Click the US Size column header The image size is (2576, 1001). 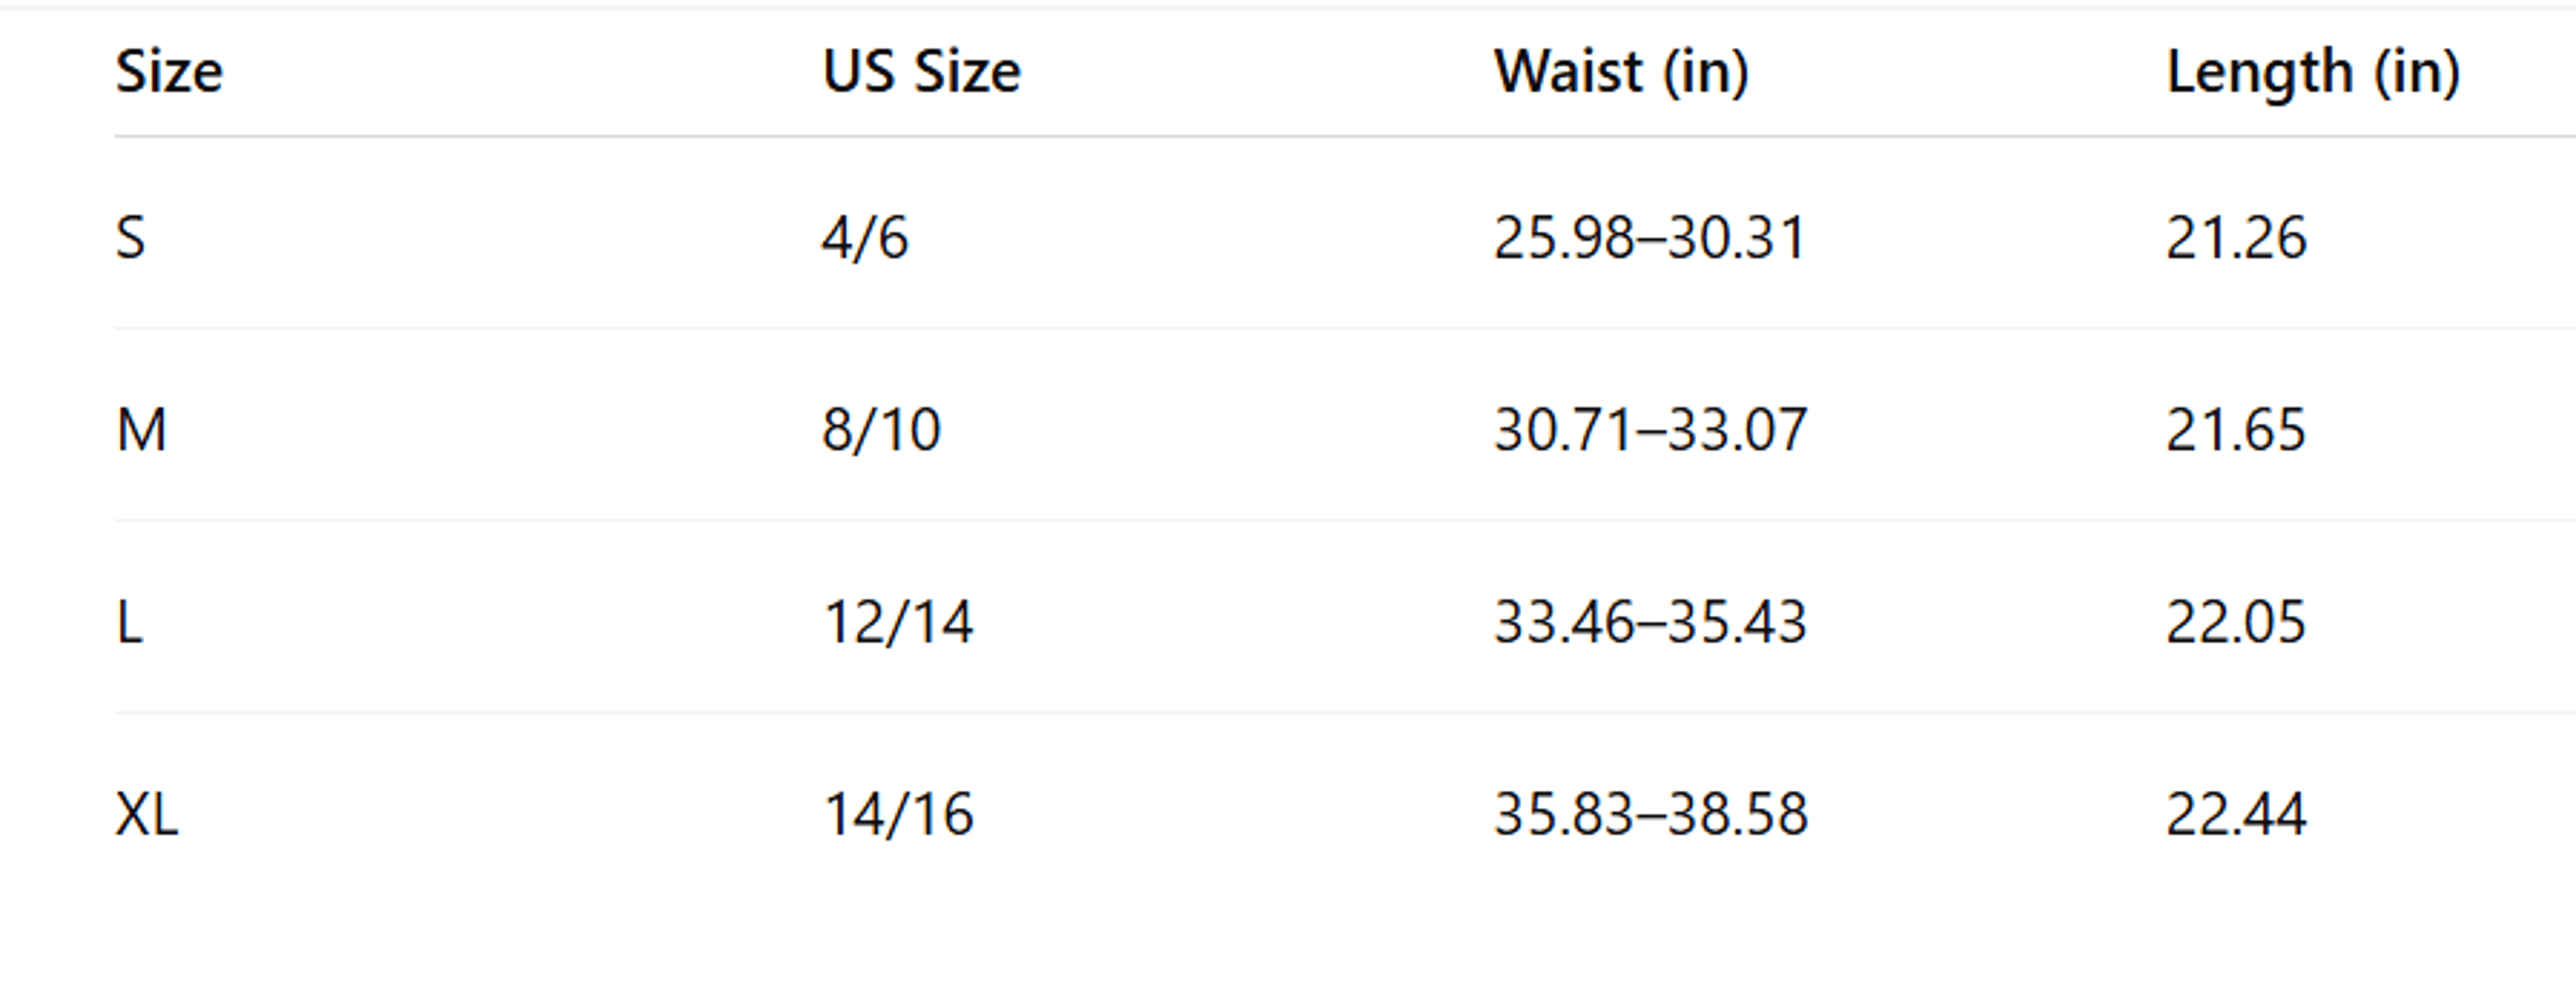(921, 72)
